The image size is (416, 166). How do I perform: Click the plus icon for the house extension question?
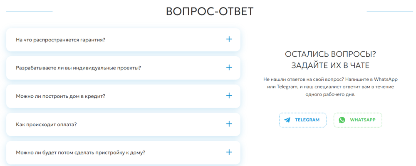click(229, 152)
